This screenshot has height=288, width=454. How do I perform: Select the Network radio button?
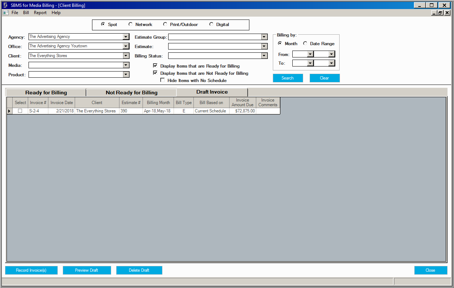130,25
